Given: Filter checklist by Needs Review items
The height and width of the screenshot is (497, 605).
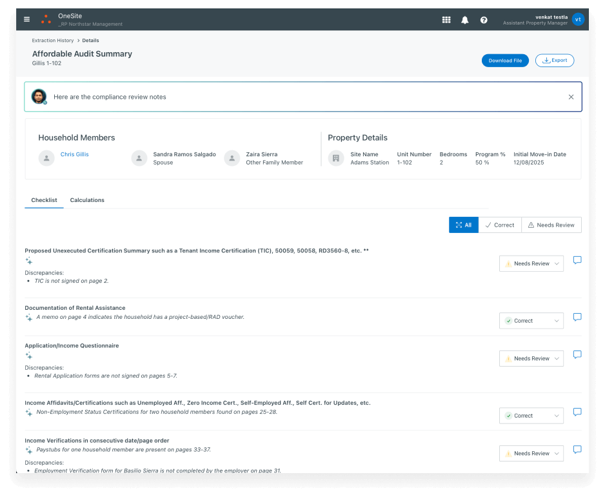Looking at the screenshot, I should (x=551, y=225).
